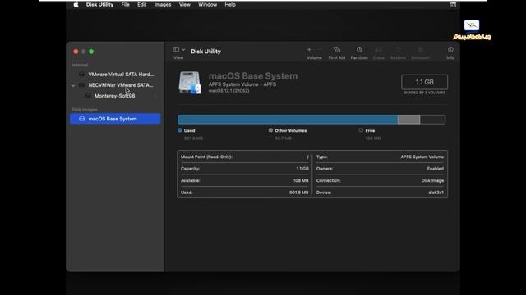The image size is (526, 295).
Task: Add a volume with the plus icon
Action: pyautogui.click(x=309, y=49)
